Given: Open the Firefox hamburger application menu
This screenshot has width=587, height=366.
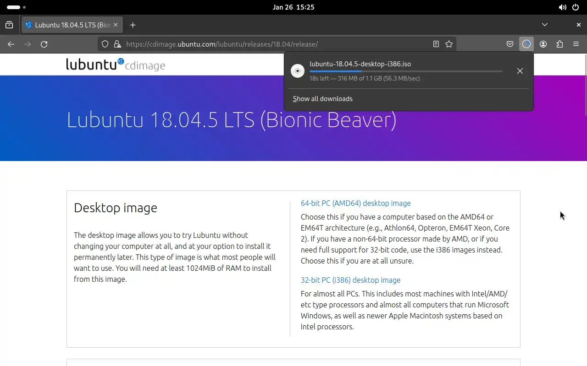Looking at the screenshot, I should 576,44.
